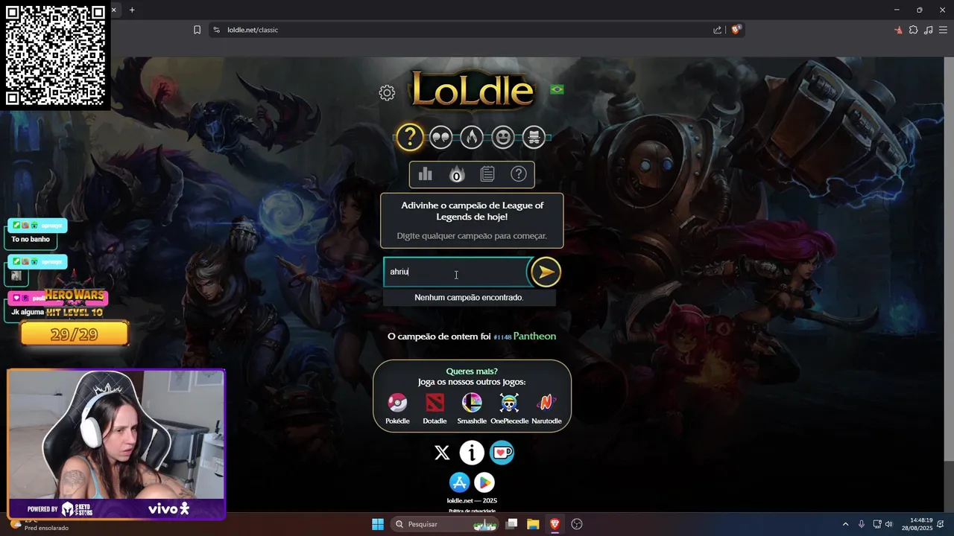The image size is (954, 536).
Task: Bookmark this page in the browser
Action: [197, 30]
